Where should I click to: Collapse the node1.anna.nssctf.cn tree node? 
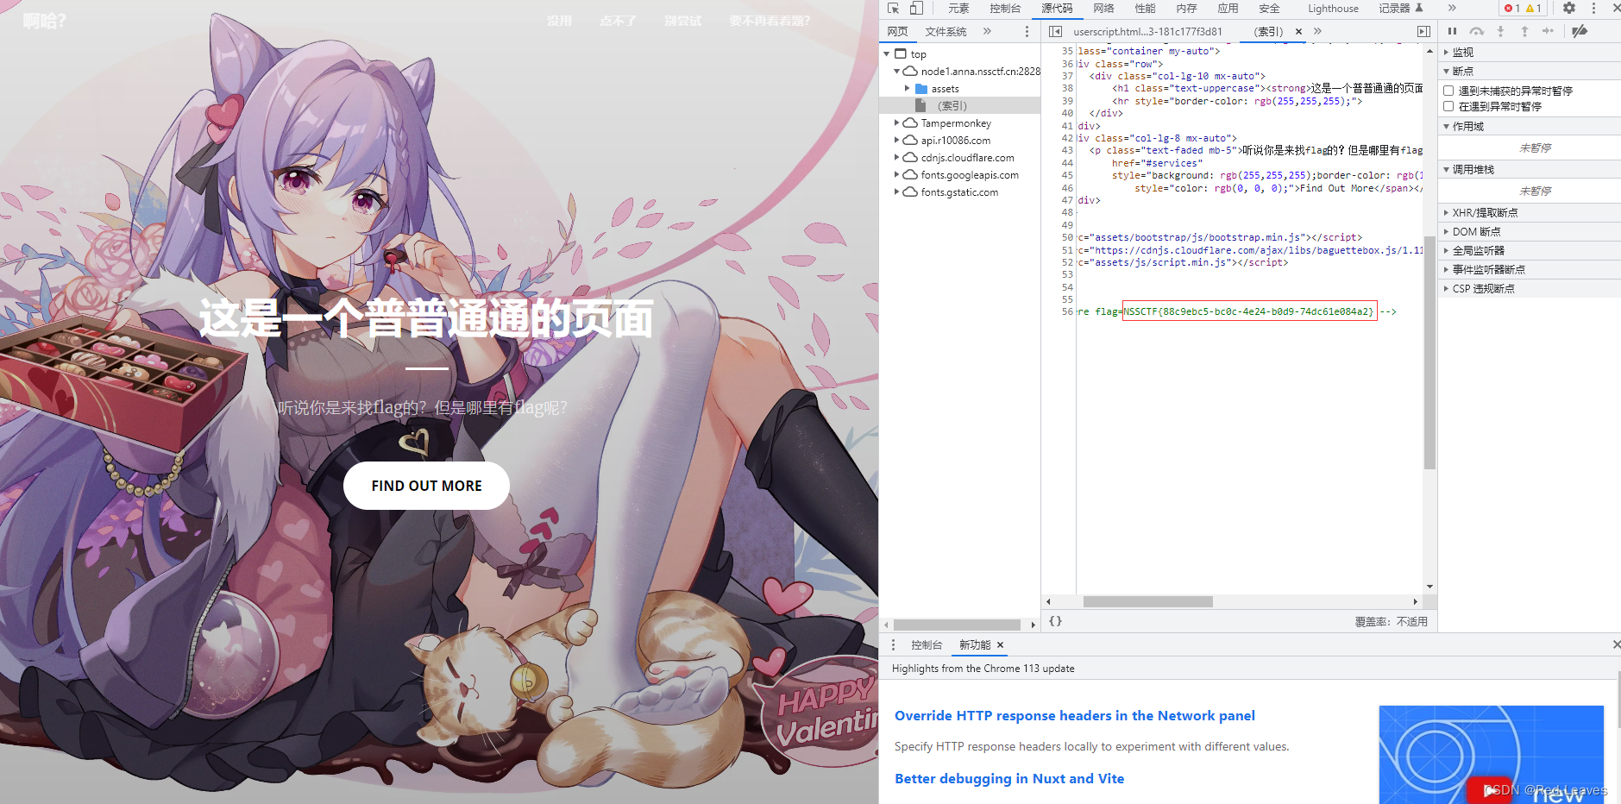897,71
